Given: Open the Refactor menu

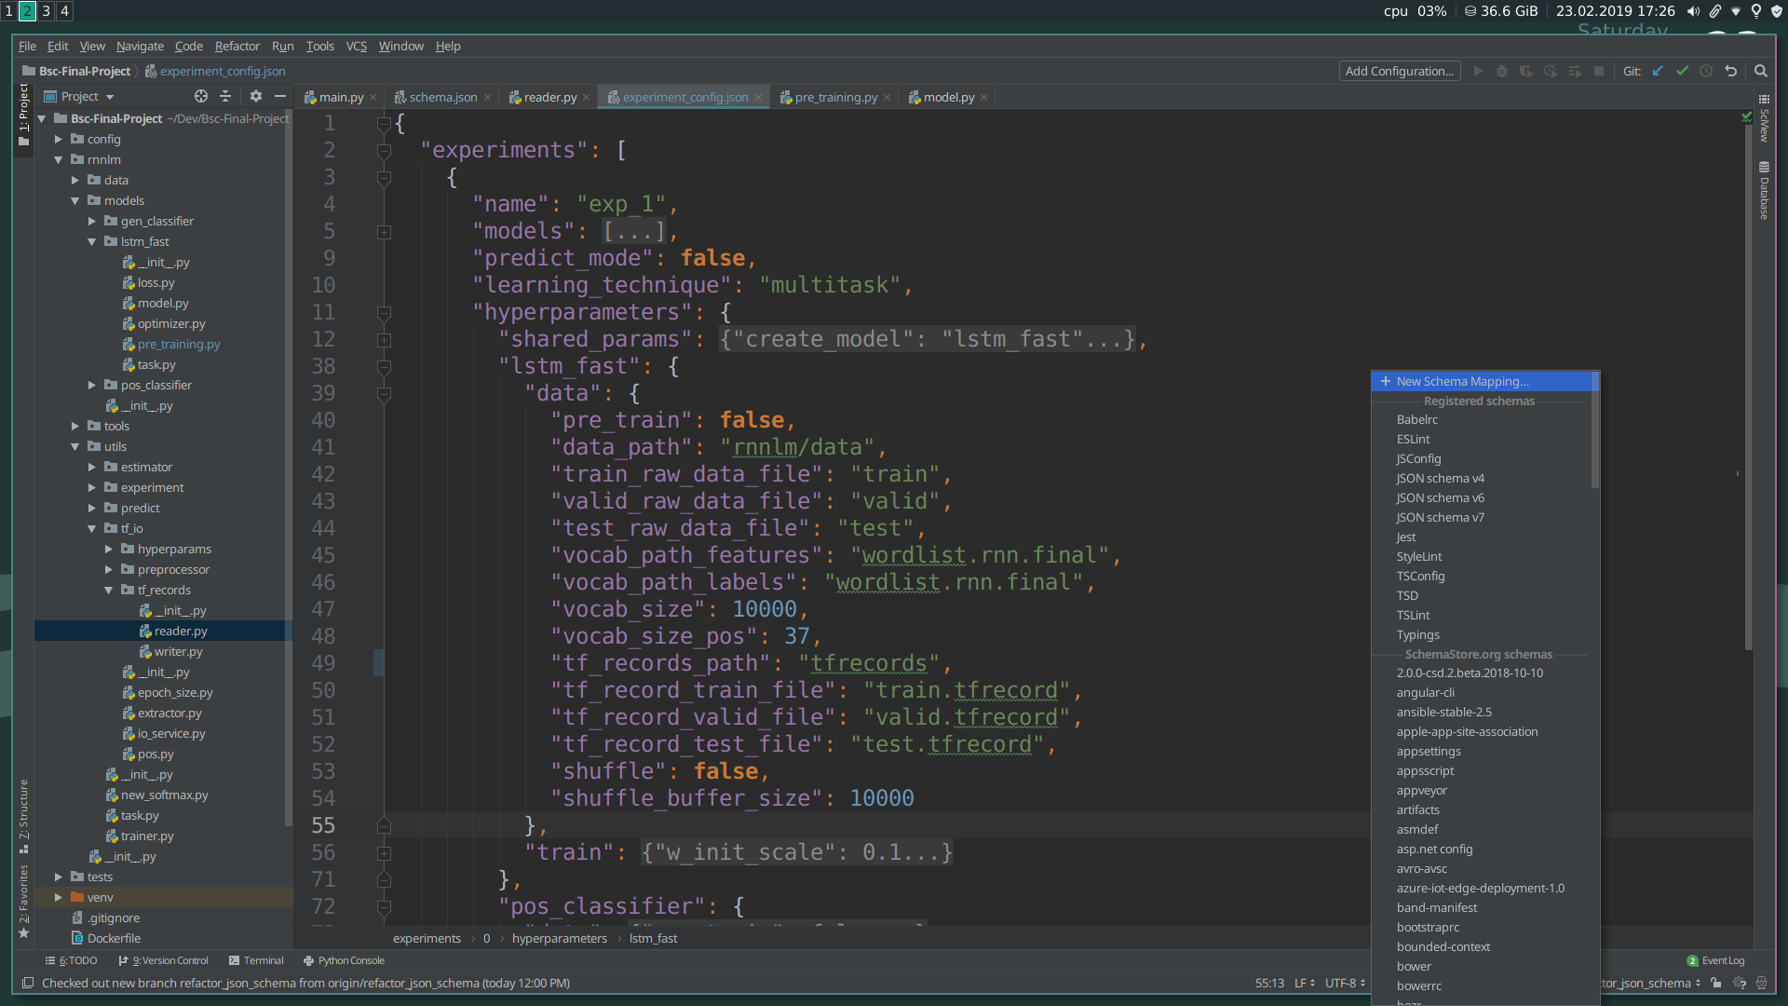Looking at the screenshot, I should [x=237, y=46].
